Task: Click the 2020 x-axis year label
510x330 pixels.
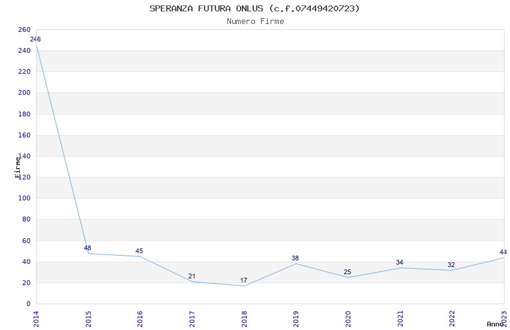Action: 348,319
